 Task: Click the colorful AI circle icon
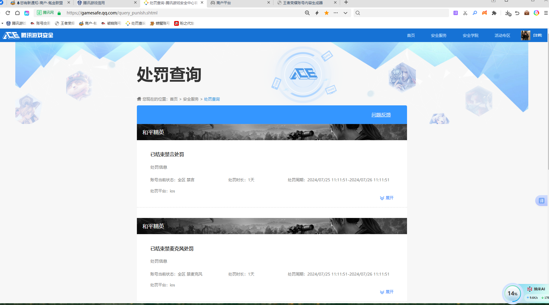(x=536, y=13)
